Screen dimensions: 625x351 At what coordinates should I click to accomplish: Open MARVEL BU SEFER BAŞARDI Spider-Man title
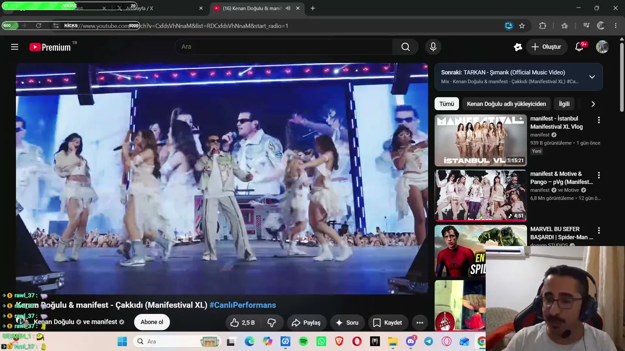[x=562, y=233]
